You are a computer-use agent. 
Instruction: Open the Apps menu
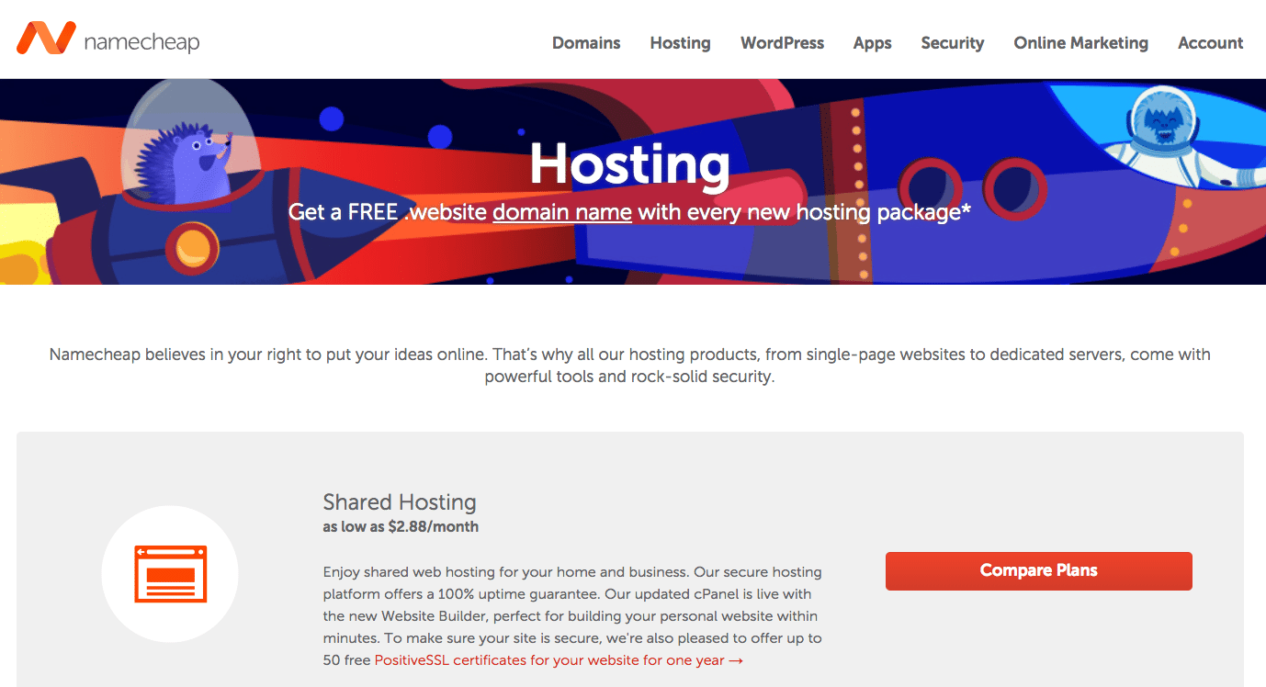click(872, 43)
